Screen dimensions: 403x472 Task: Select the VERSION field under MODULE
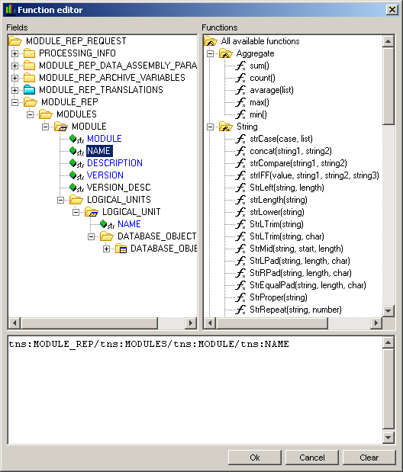click(x=105, y=175)
